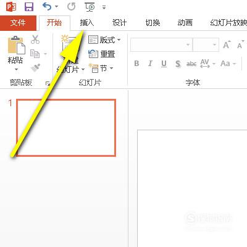
Task: Click the 粘贴 paste icon
Action: click(16, 45)
